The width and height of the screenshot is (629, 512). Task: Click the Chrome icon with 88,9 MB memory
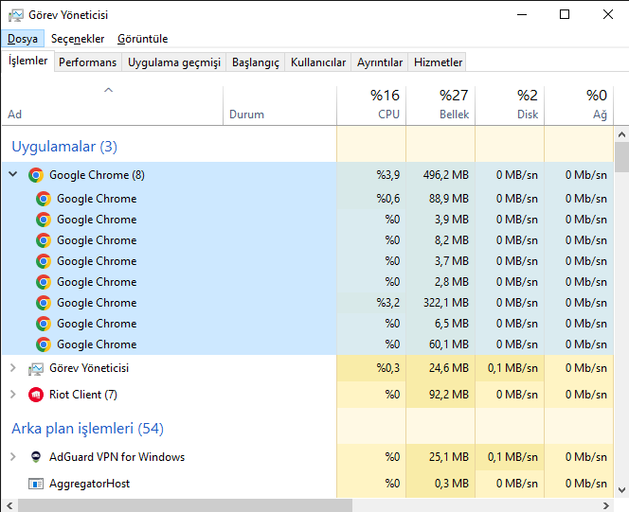(x=44, y=199)
